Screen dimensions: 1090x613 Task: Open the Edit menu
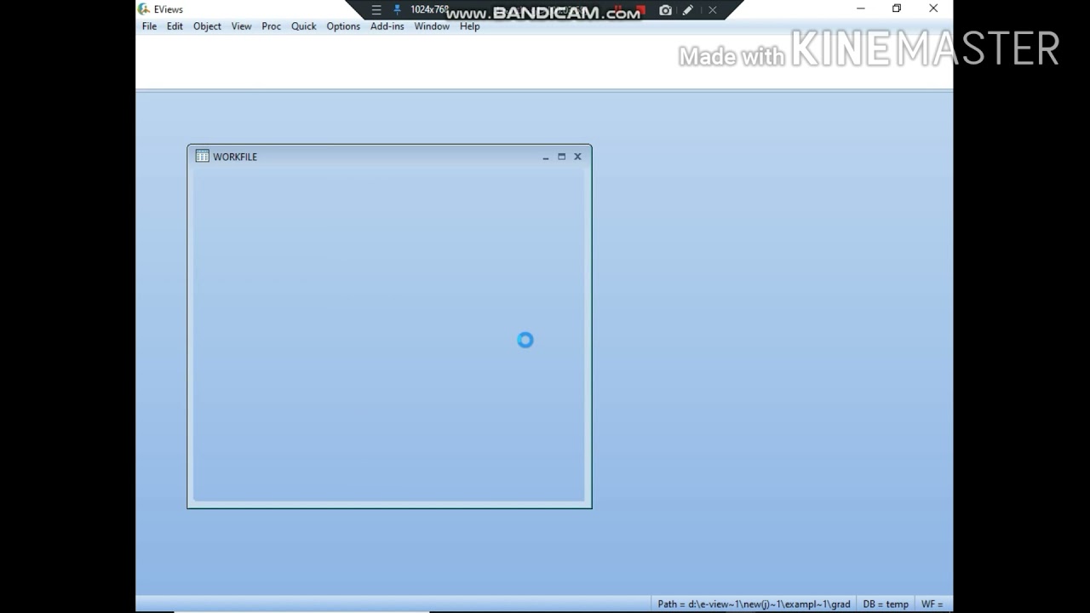[175, 26]
